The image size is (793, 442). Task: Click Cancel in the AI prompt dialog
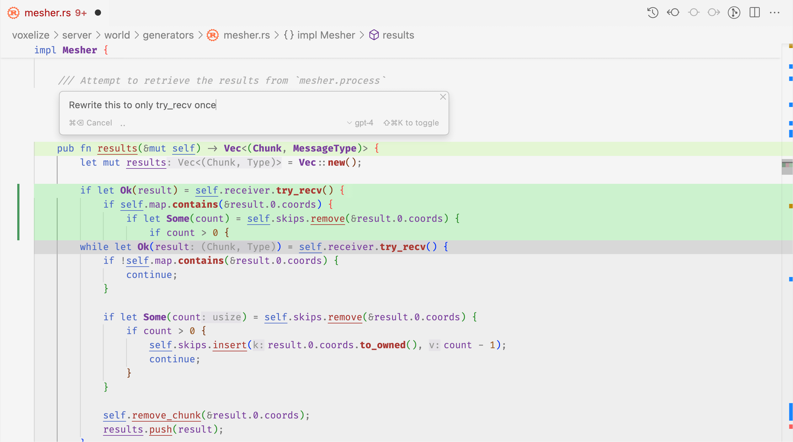point(99,122)
